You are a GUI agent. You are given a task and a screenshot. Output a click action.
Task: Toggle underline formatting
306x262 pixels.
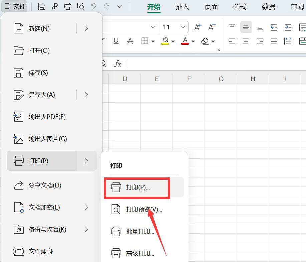pos(116,41)
